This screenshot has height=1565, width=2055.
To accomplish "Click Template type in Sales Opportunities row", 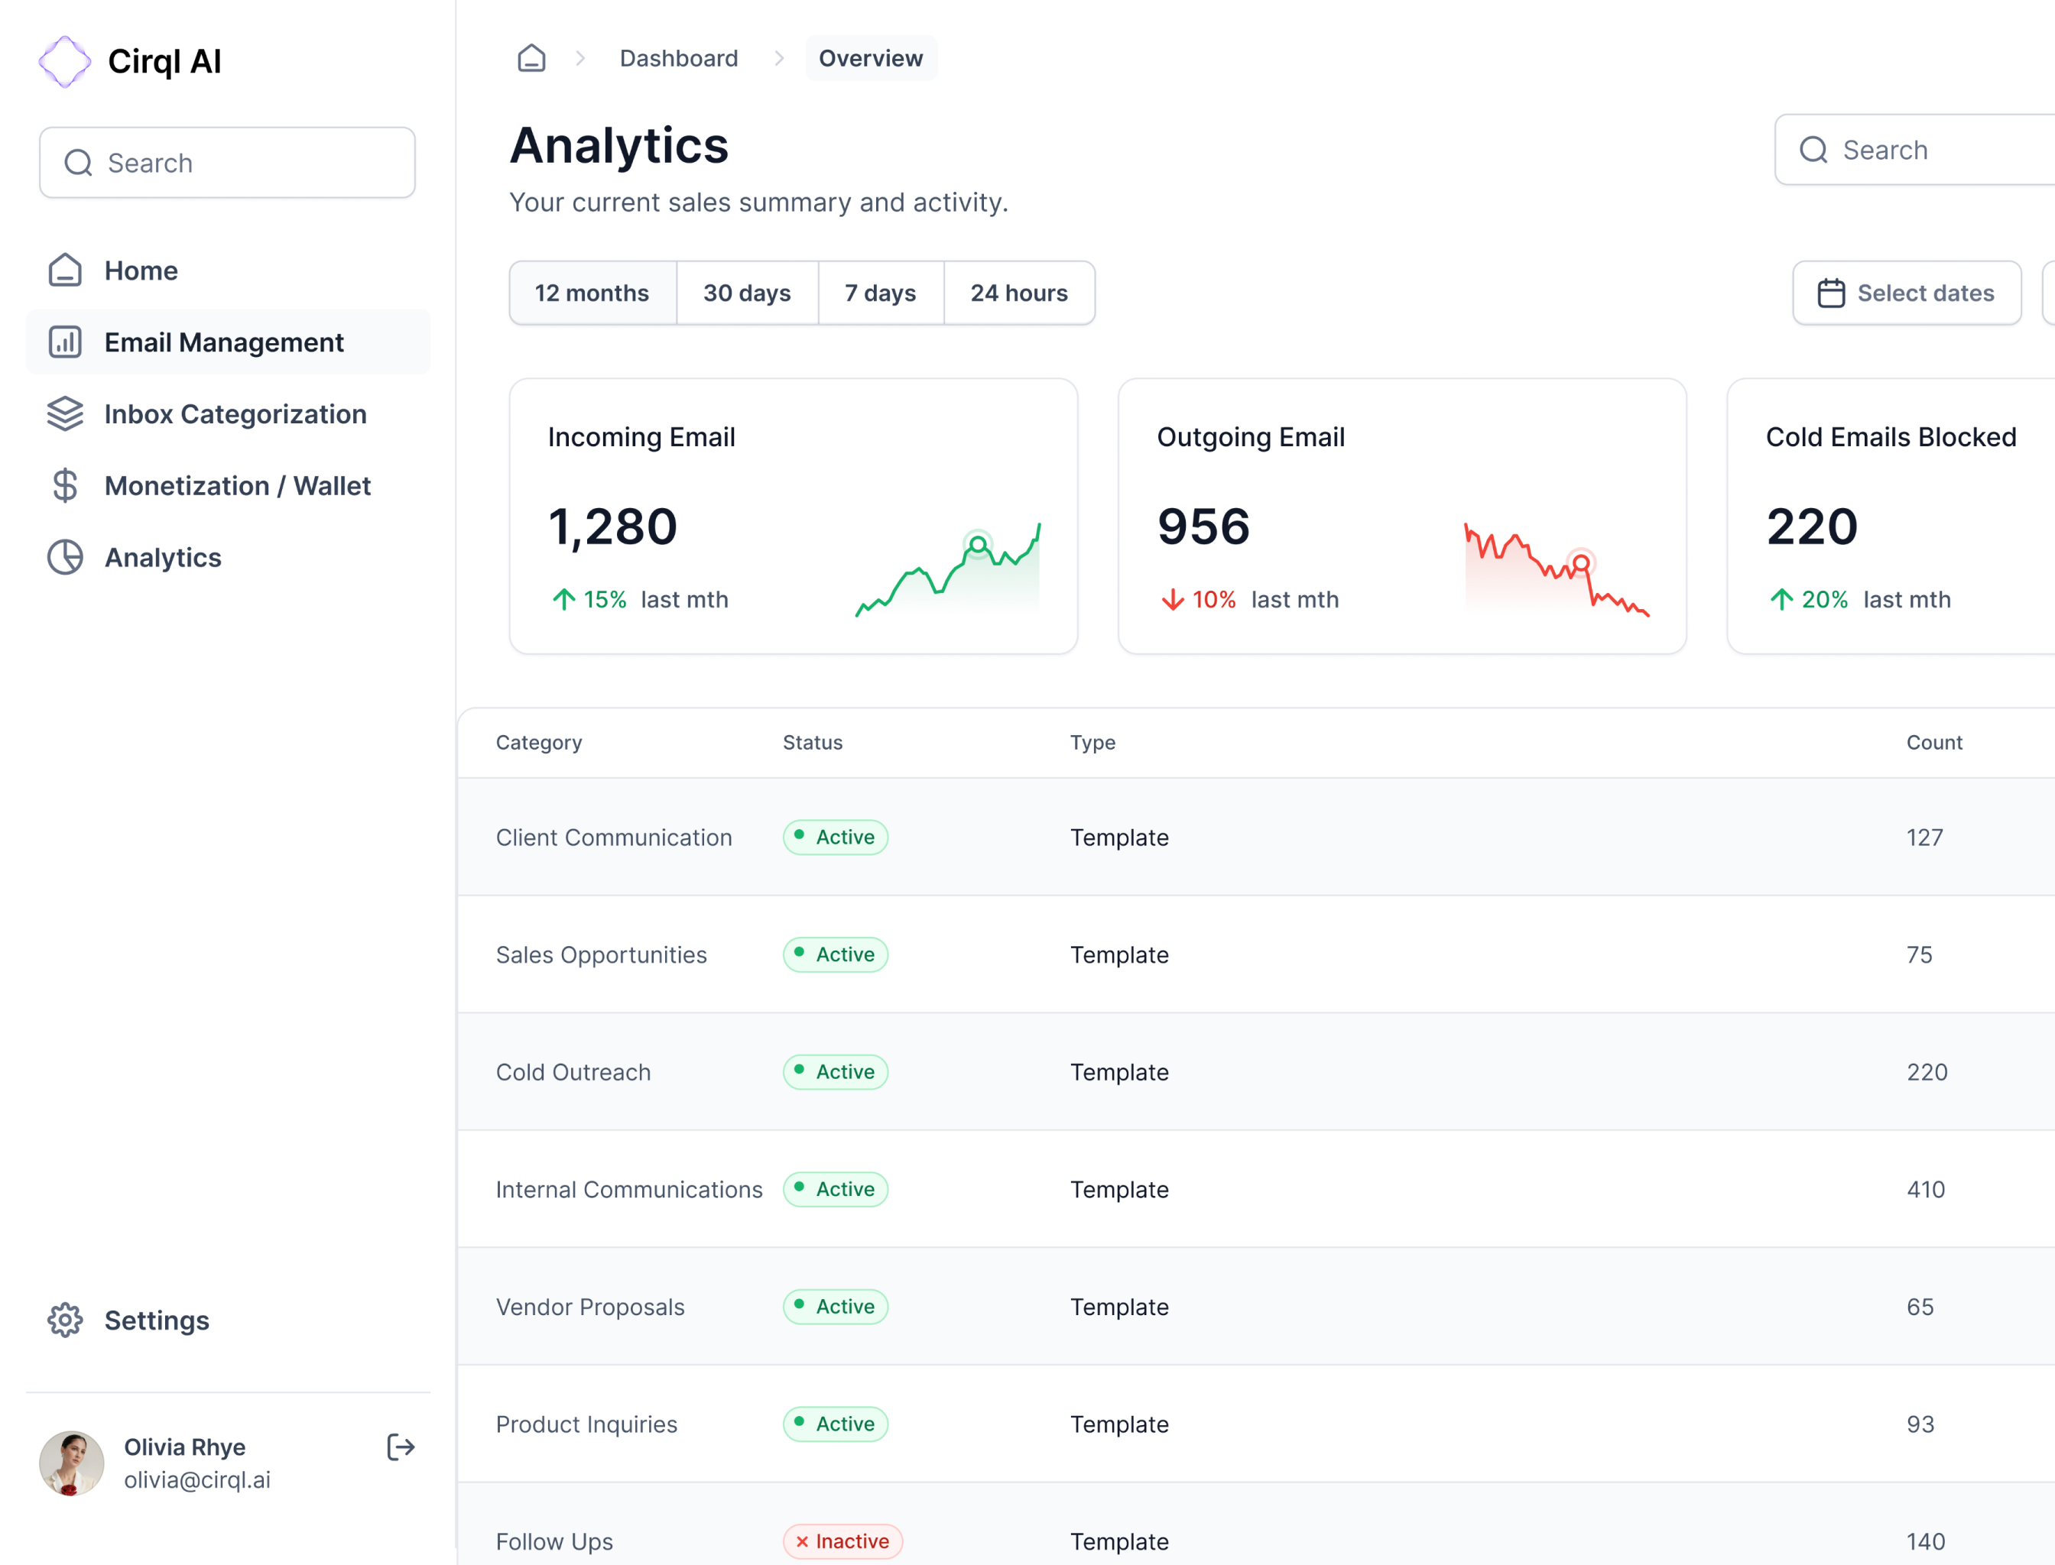I will tap(1119, 955).
